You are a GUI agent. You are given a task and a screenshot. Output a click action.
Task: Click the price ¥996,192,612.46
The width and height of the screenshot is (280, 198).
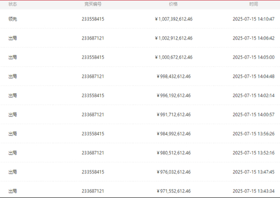point(174,95)
